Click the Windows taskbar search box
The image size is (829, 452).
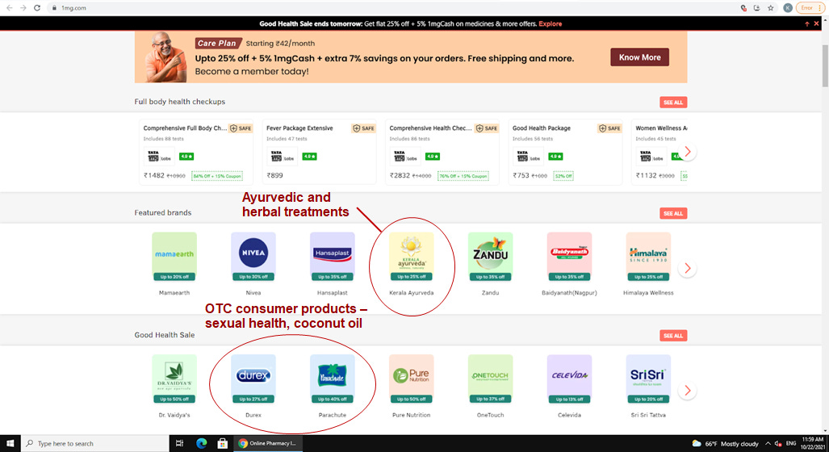[x=95, y=444]
